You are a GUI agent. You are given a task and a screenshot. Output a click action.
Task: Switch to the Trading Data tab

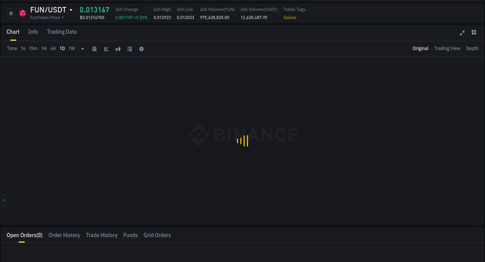[62, 32]
